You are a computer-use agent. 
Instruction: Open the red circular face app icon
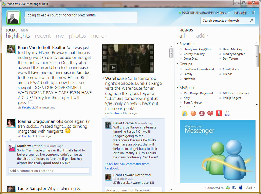[x=202, y=113]
